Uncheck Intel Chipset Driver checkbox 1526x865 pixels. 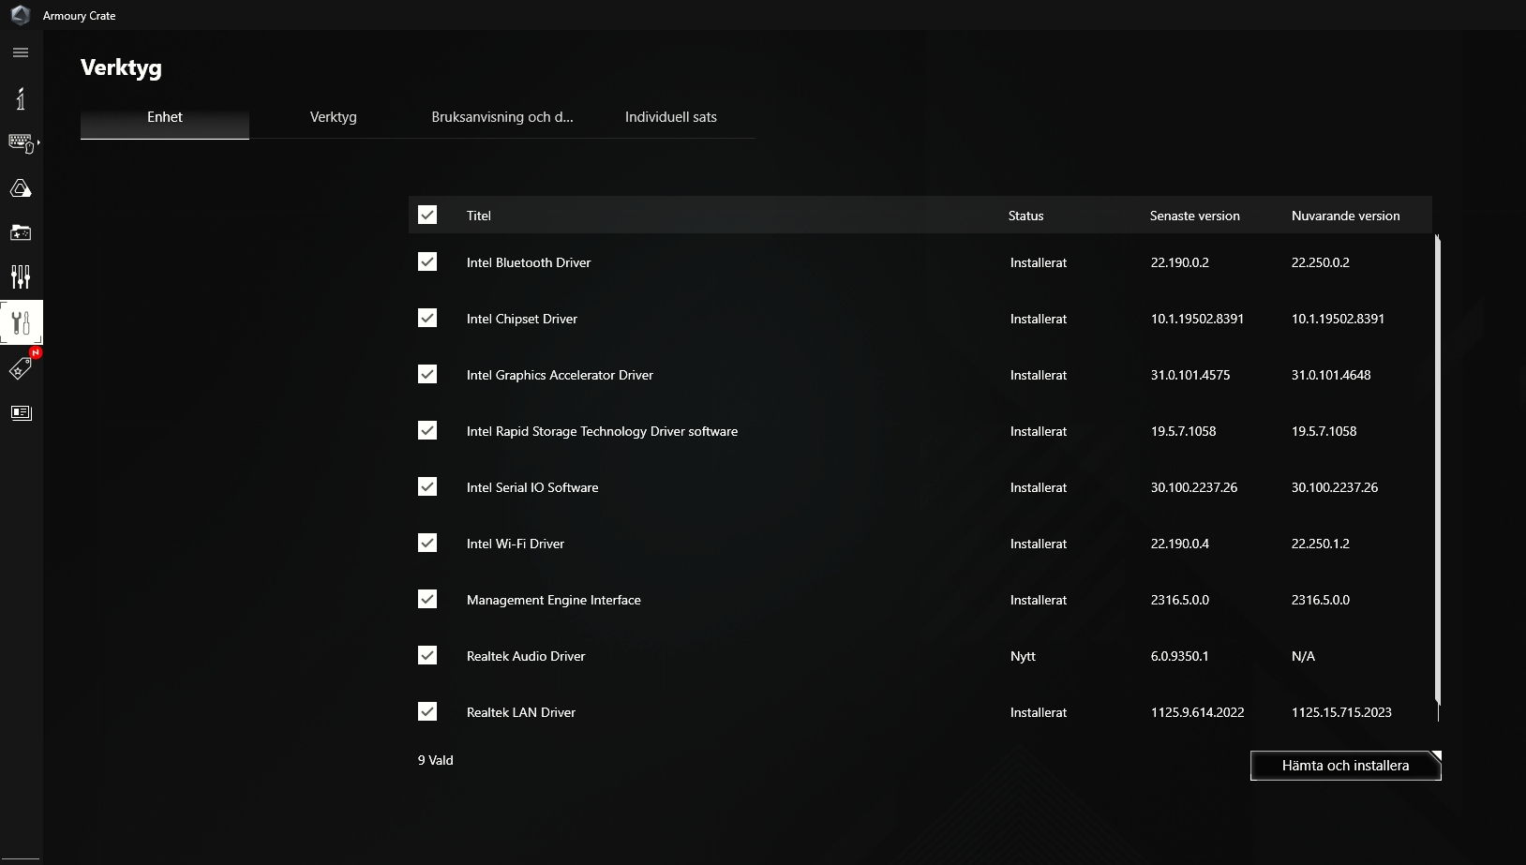coord(427,318)
